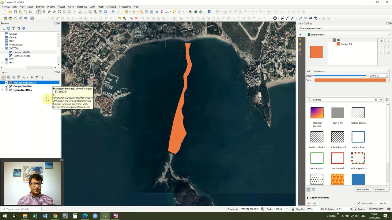
Task: Expand the Layer Rendering section
Action: (x=308, y=197)
